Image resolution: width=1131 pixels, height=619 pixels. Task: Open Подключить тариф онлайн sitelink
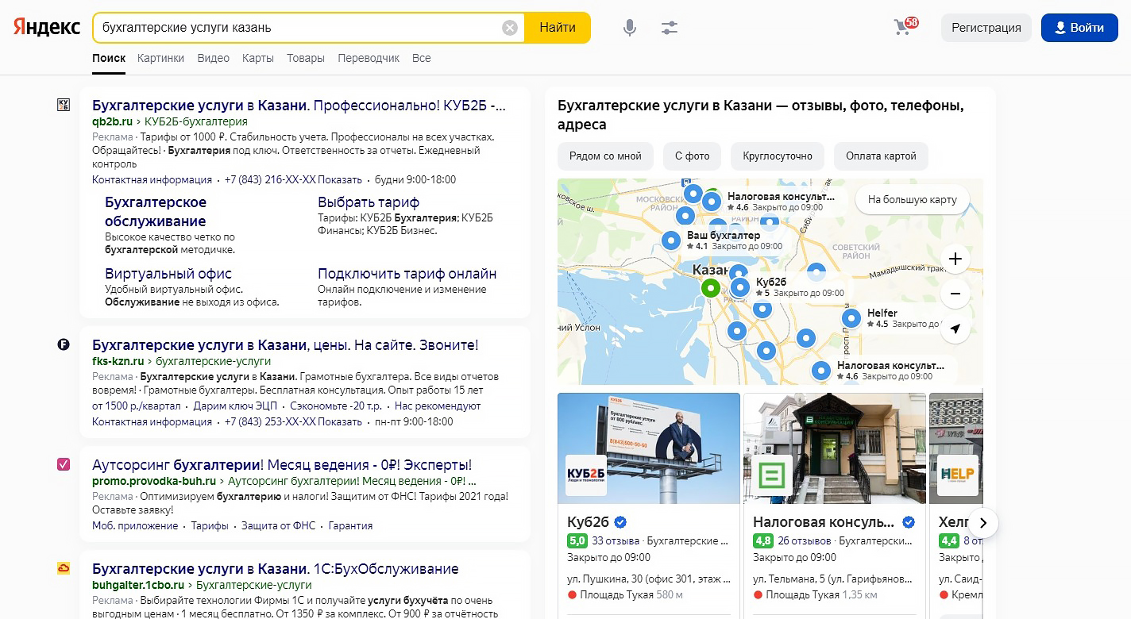point(407,274)
